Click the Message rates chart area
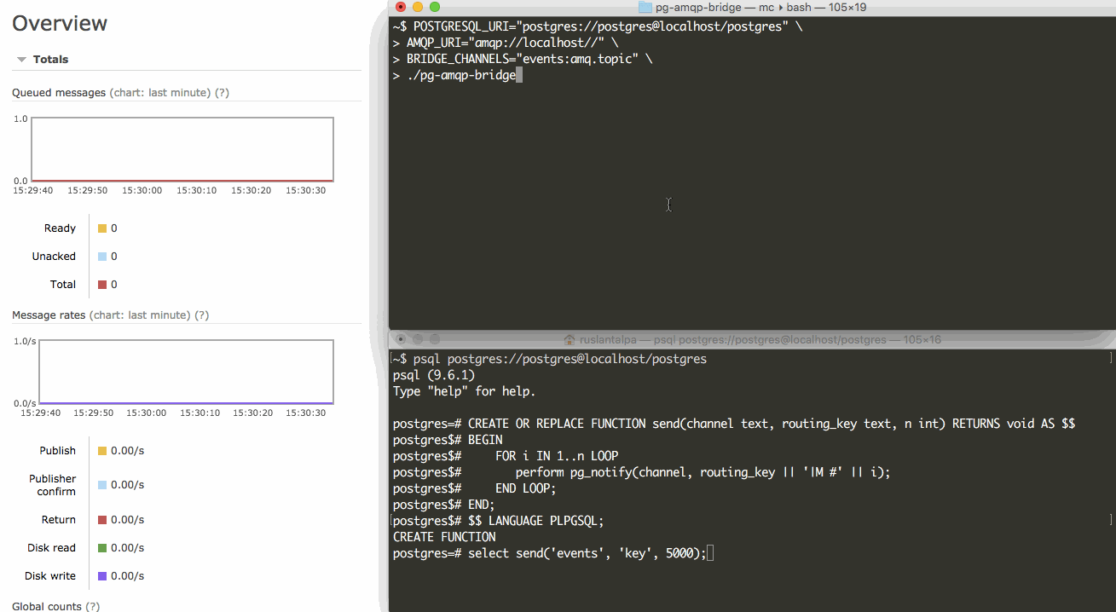The width and height of the screenshot is (1116, 612). pyautogui.click(x=186, y=372)
